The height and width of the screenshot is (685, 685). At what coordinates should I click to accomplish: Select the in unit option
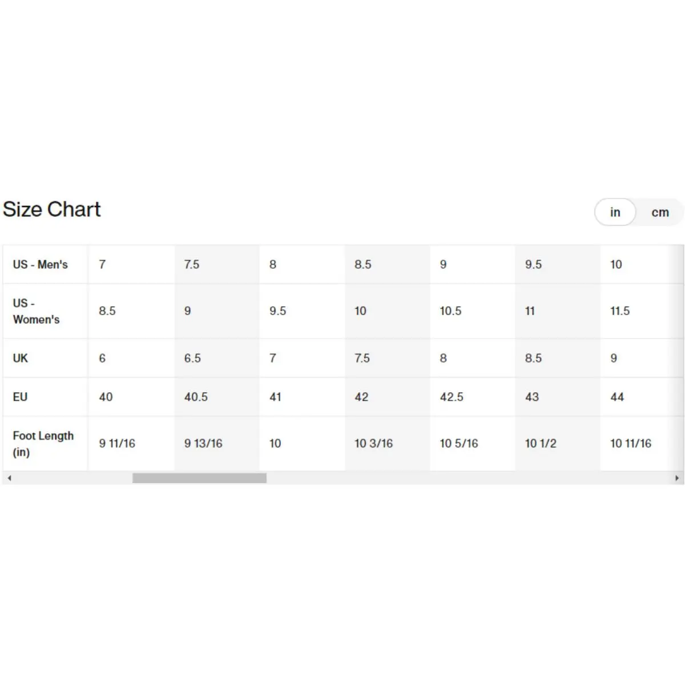pyautogui.click(x=615, y=212)
